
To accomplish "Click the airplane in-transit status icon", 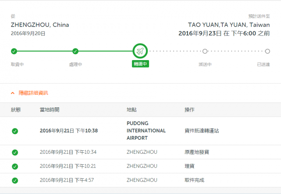I will 140,51.
